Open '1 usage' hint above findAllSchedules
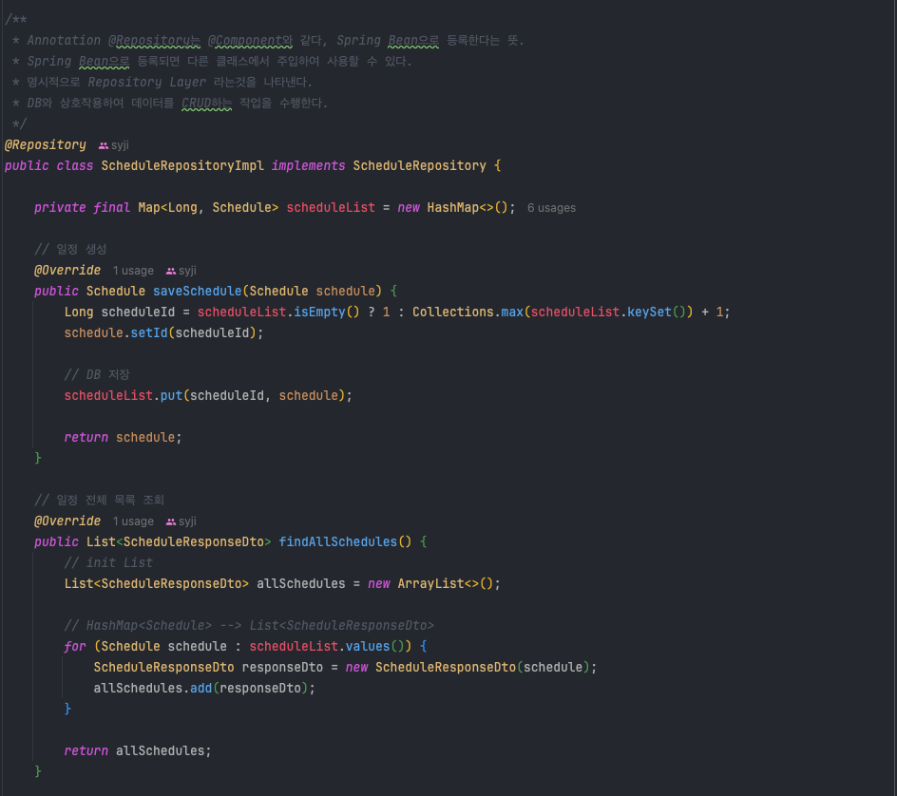Image resolution: width=897 pixels, height=796 pixels. (x=133, y=521)
